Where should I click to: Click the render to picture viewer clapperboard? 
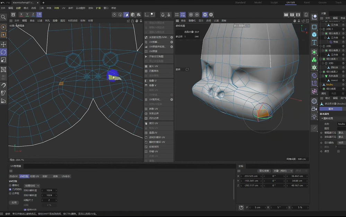point(292,15)
